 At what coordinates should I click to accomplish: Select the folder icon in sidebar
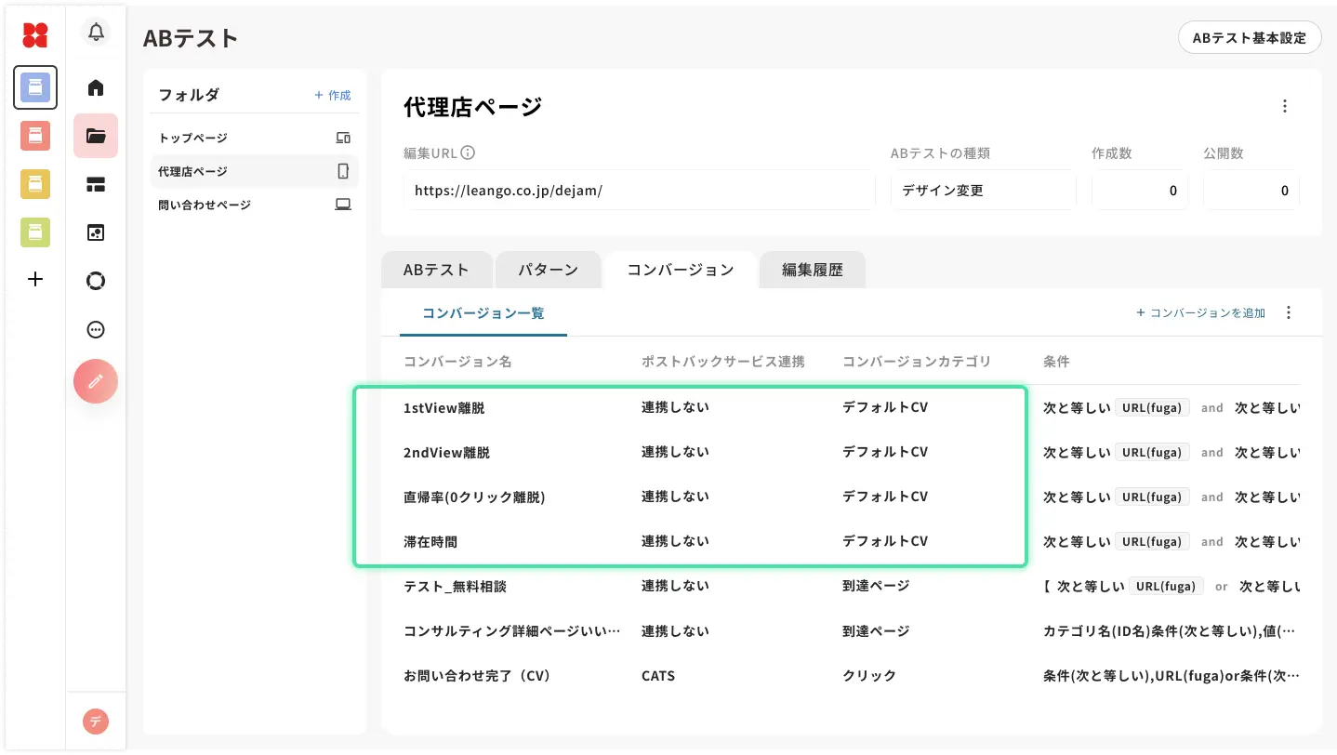click(x=96, y=136)
